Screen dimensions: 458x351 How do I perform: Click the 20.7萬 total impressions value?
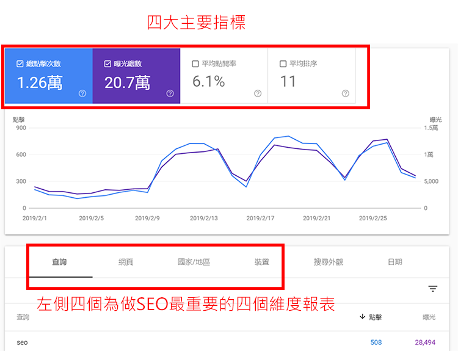[128, 82]
